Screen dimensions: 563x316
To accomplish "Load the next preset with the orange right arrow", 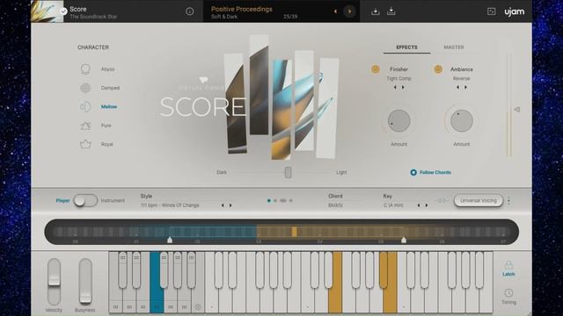I will (349, 11).
